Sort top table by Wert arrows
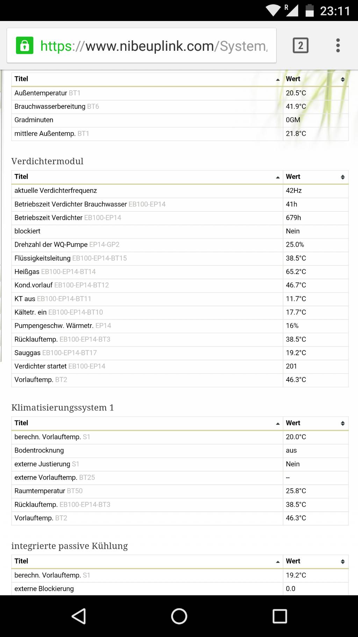The width and height of the screenshot is (358, 637). pos(343,79)
